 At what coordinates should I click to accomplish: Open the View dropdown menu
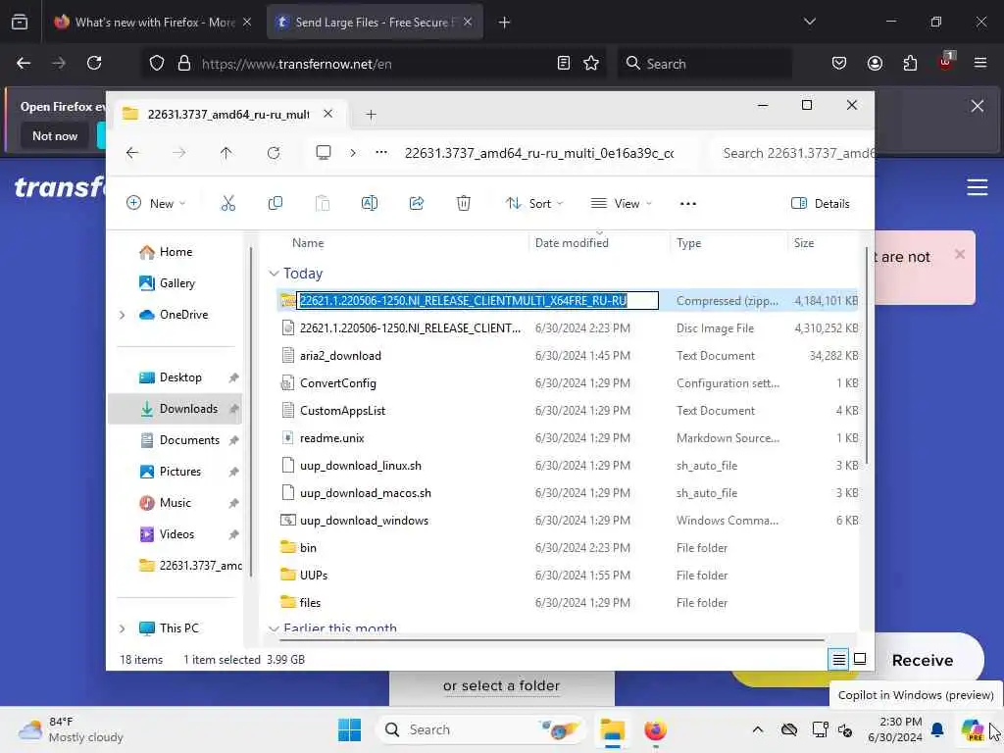click(621, 204)
